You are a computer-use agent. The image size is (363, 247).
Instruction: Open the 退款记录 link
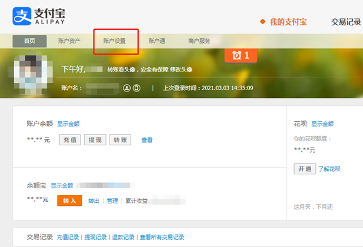click(123, 237)
